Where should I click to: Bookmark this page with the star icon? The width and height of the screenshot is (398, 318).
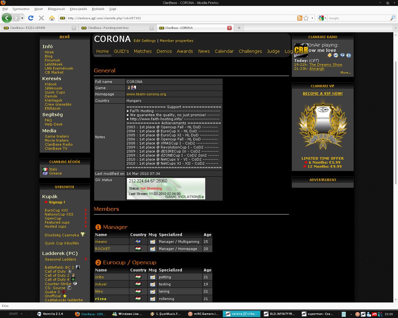click(x=306, y=18)
